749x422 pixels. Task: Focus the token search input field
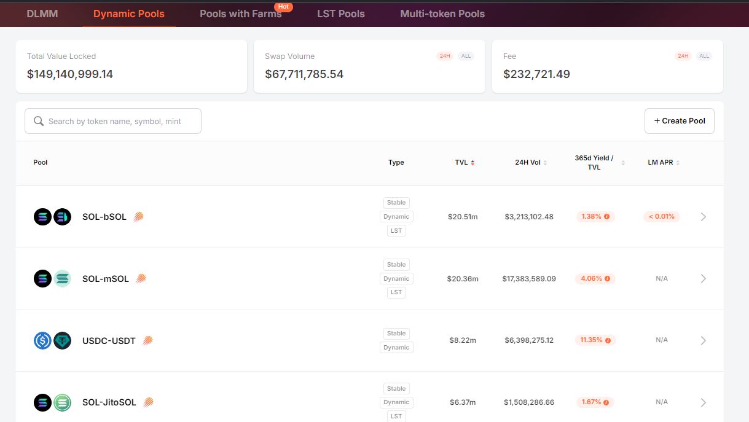[x=120, y=122]
